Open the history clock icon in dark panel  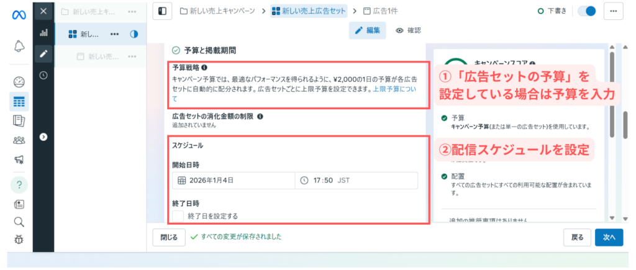click(43, 75)
